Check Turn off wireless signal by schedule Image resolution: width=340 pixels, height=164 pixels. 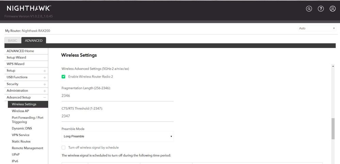point(64,148)
